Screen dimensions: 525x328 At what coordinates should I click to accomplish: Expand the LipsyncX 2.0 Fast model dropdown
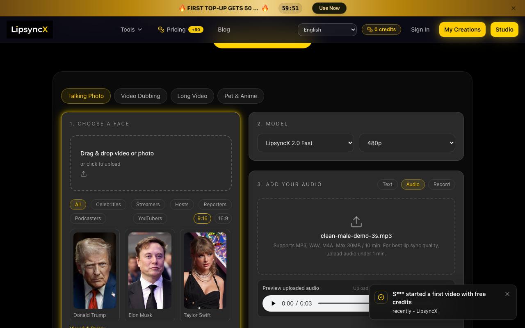tap(306, 143)
